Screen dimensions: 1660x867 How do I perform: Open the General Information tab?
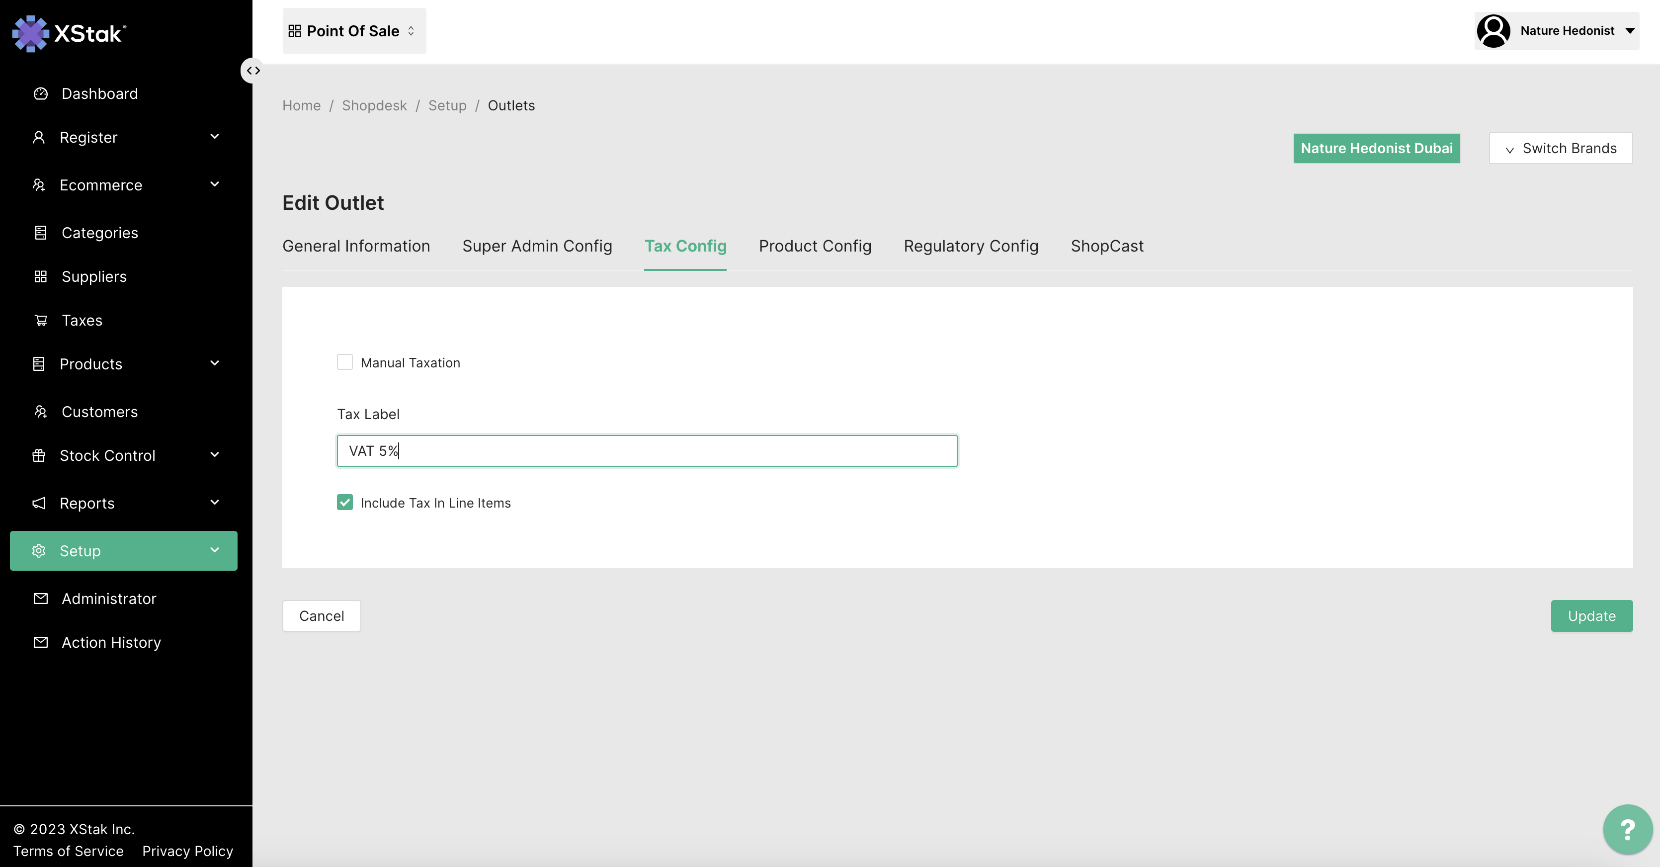(356, 246)
